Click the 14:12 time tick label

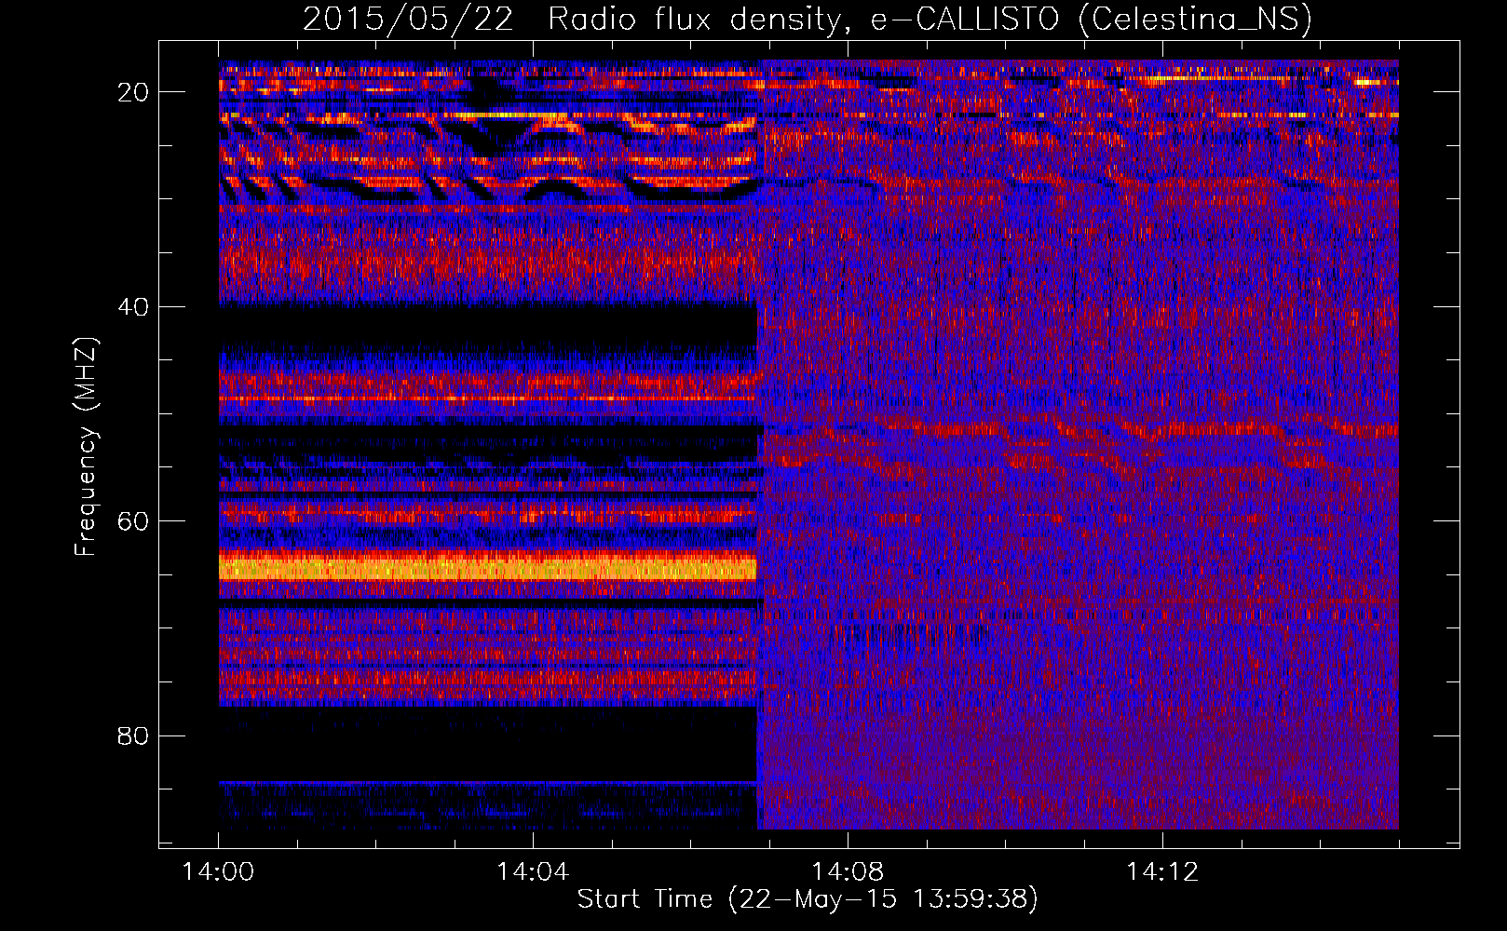click(x=1162, y=871)
